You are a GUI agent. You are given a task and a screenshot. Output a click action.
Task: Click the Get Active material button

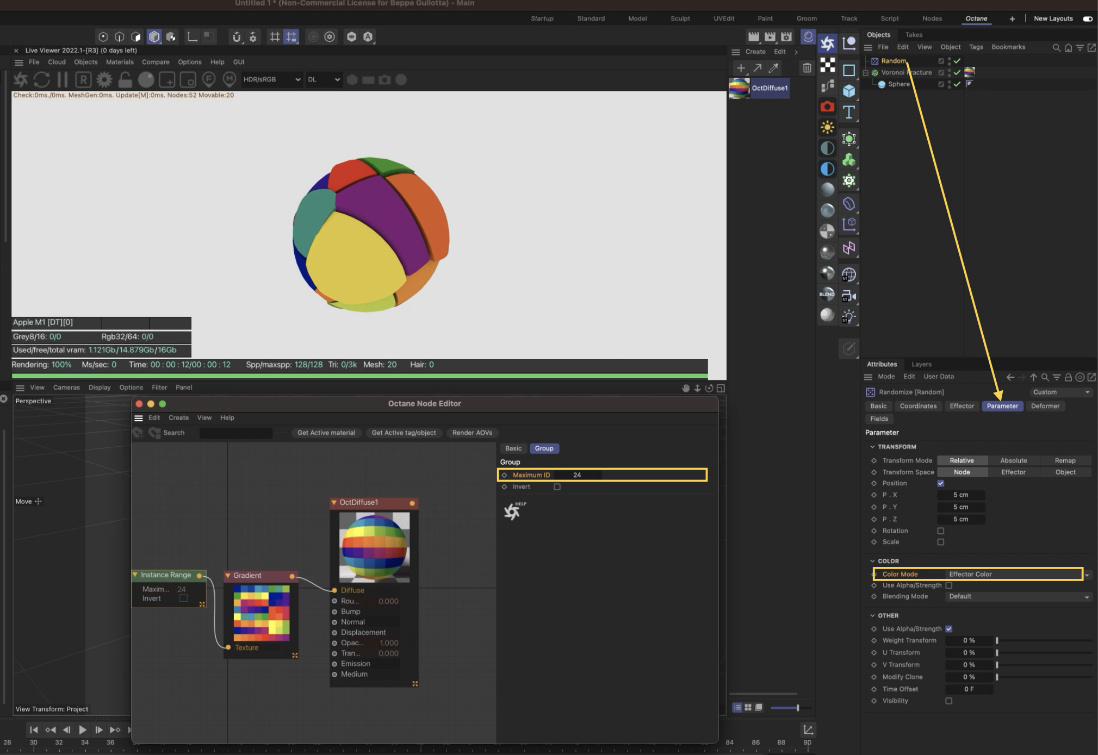tap(326, 433)
